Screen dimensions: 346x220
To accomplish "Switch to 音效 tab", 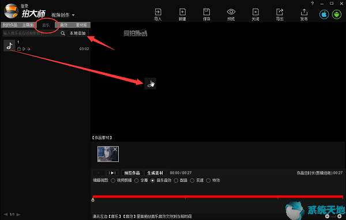I will [64, 25].
